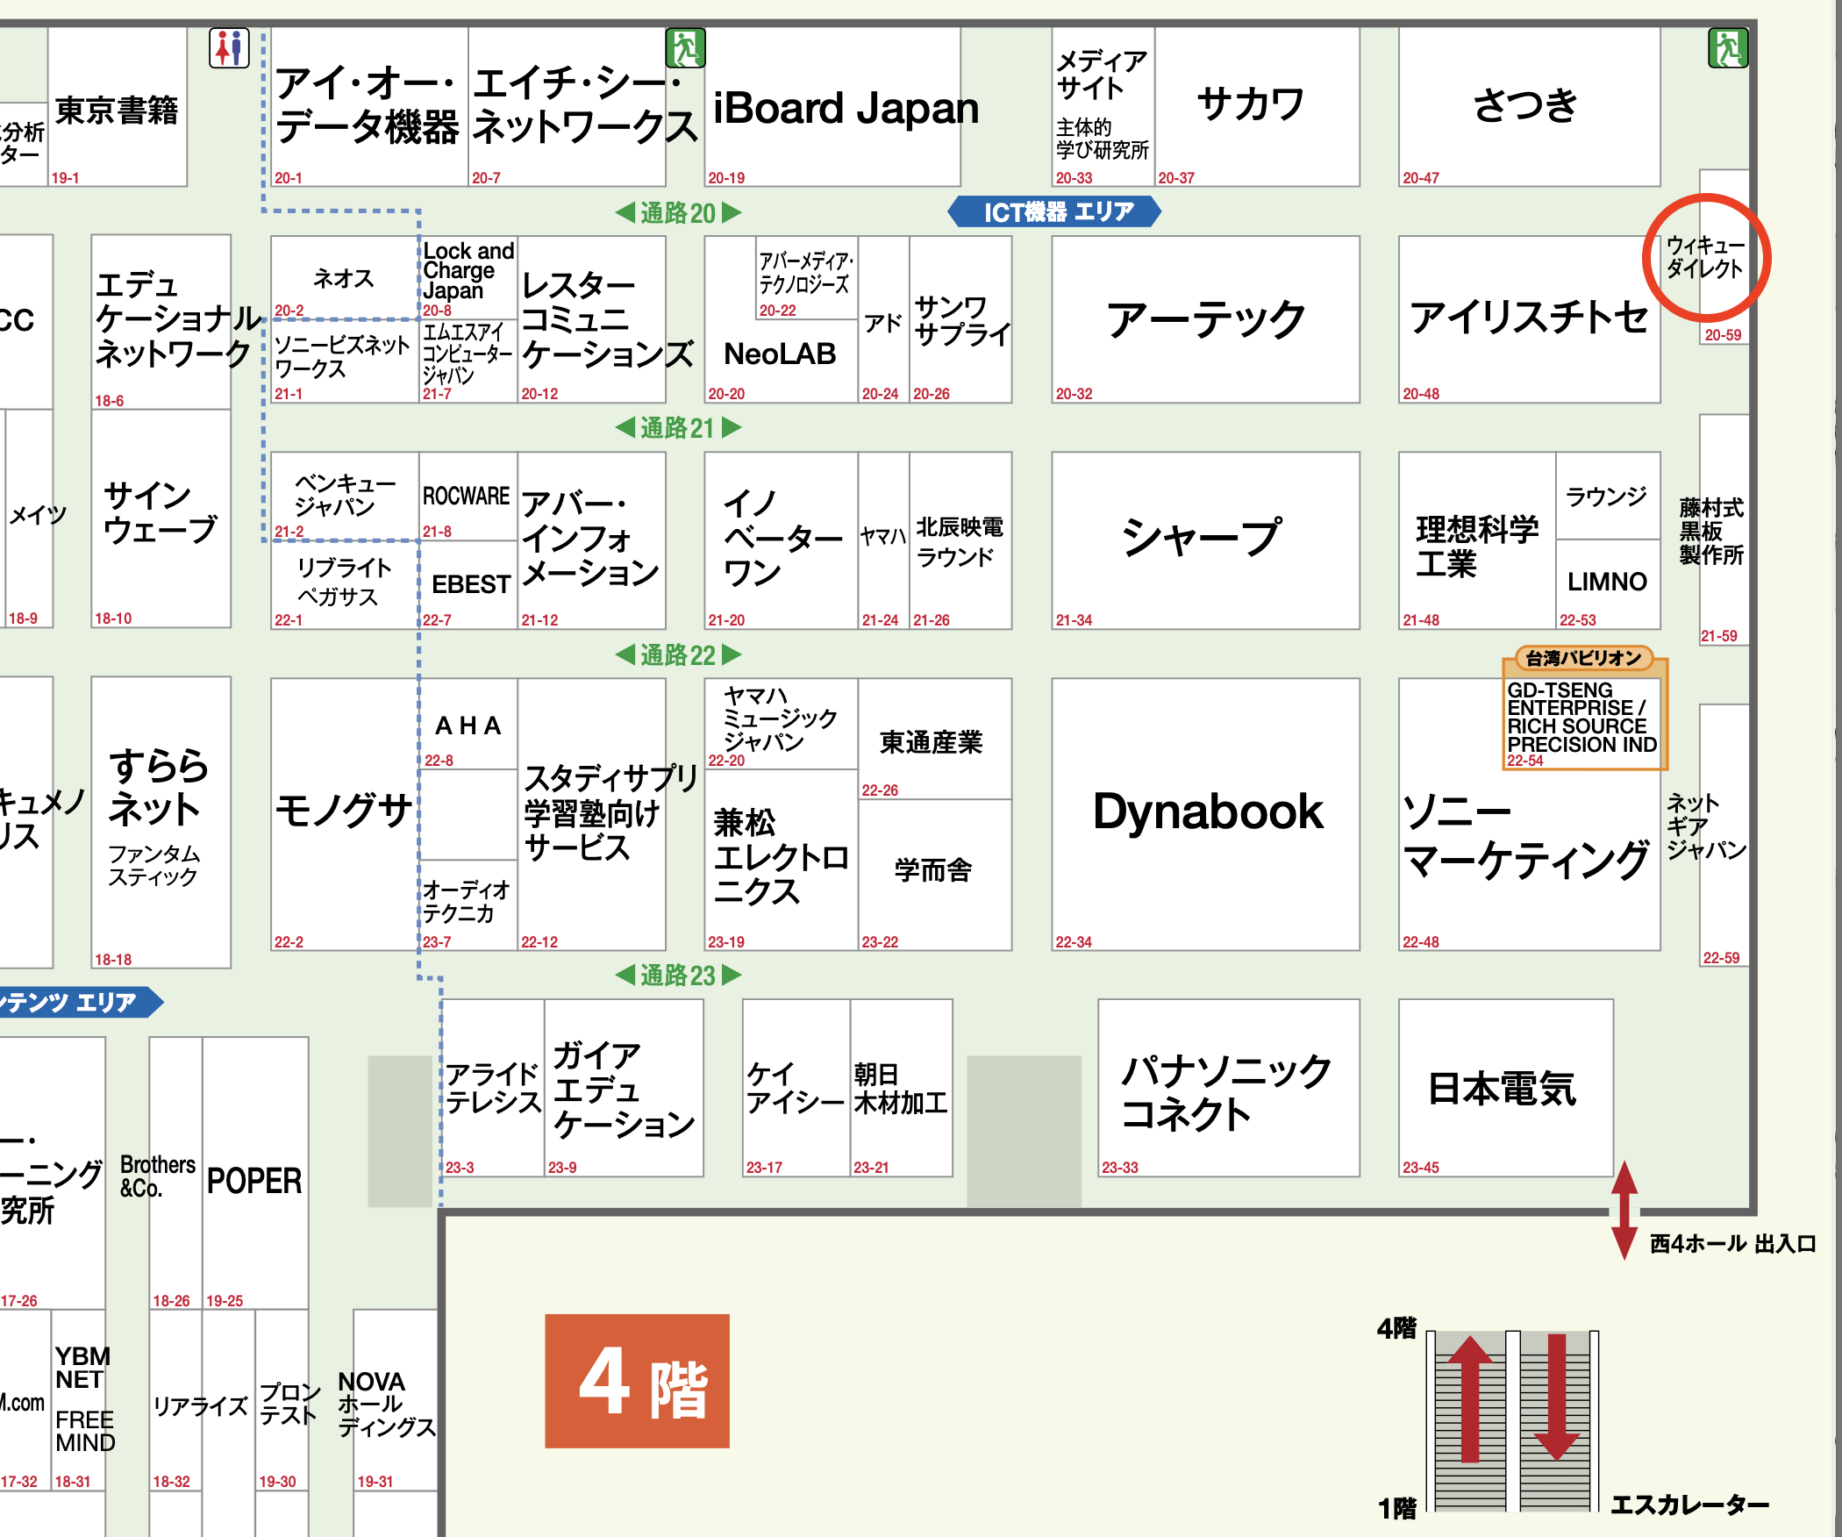Select the アイ・オー・データ機器 booth
1842x1537 pixels.
click(369, 106)
